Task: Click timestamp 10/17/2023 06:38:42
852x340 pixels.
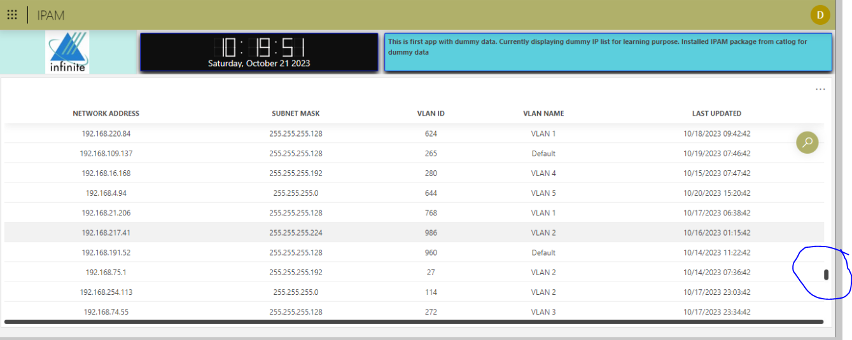Action: (x=717, y=213)
